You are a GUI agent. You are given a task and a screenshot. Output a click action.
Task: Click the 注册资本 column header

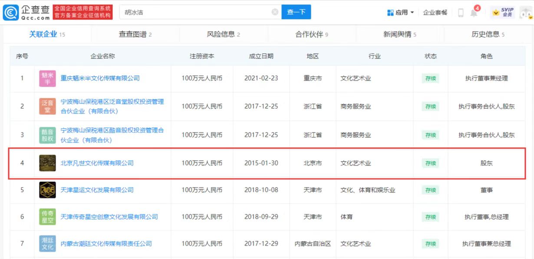(202, 56)
